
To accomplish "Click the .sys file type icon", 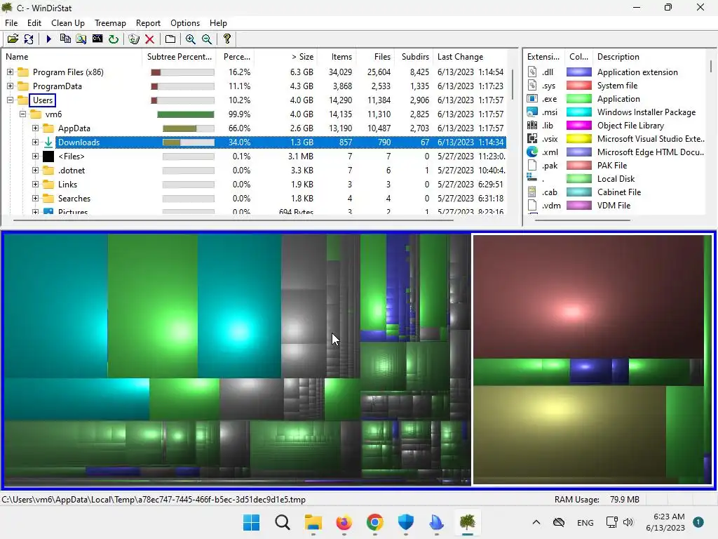I will [532, 85].
